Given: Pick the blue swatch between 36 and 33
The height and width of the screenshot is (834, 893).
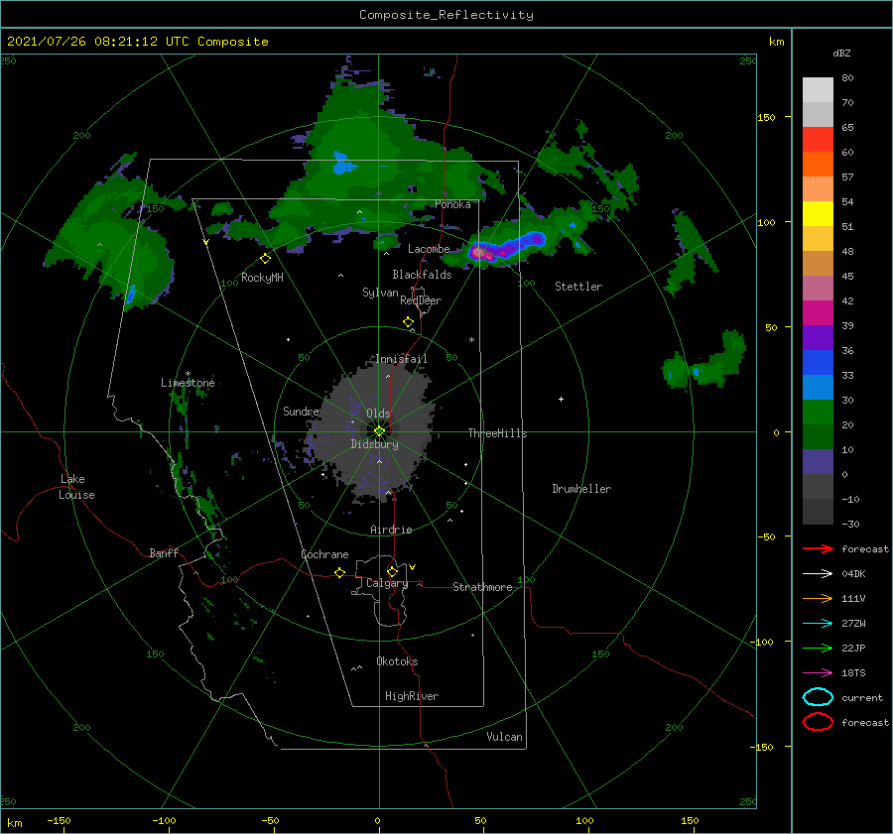Looking at the screenshot, I should click(818, 362).
